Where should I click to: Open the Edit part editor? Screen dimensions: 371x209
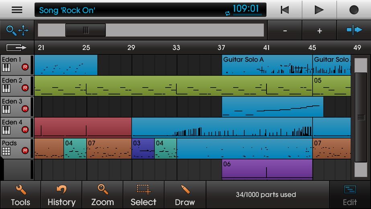coord(350,195)
